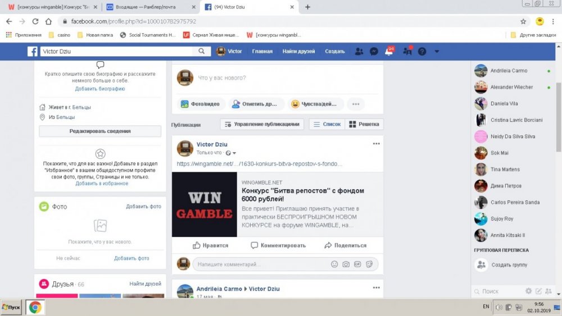Attach photo using the comment camera icon
This screenshot has height=316, width=562.
(346, 264)
